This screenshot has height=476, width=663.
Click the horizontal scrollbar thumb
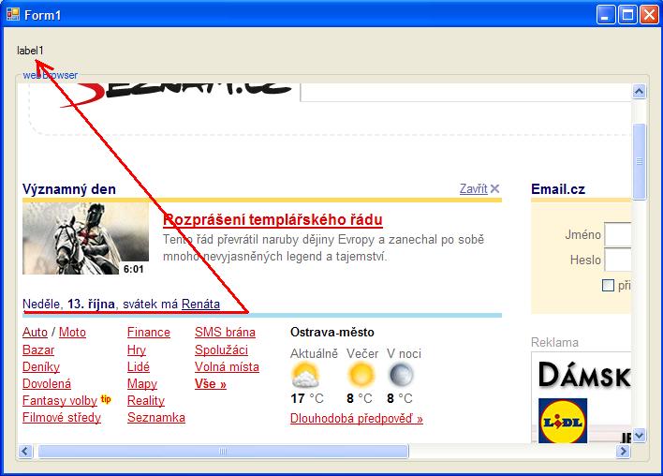click(x=223, y=451)
